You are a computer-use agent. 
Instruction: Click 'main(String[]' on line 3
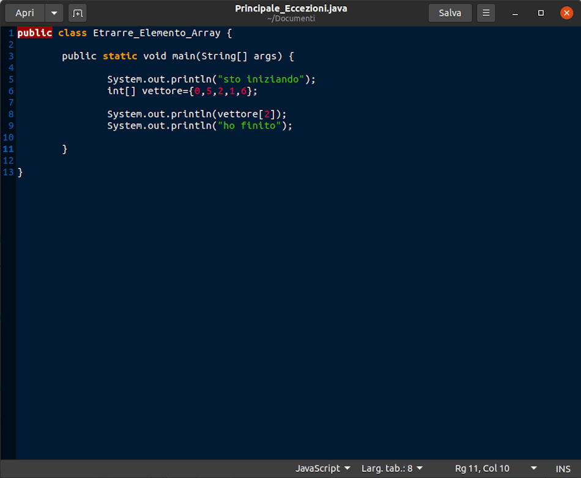(x=210, y=56)
